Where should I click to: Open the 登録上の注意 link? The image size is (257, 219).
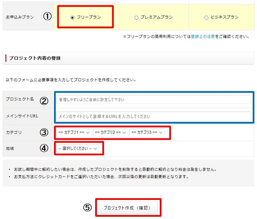click(x=203, y=37)
